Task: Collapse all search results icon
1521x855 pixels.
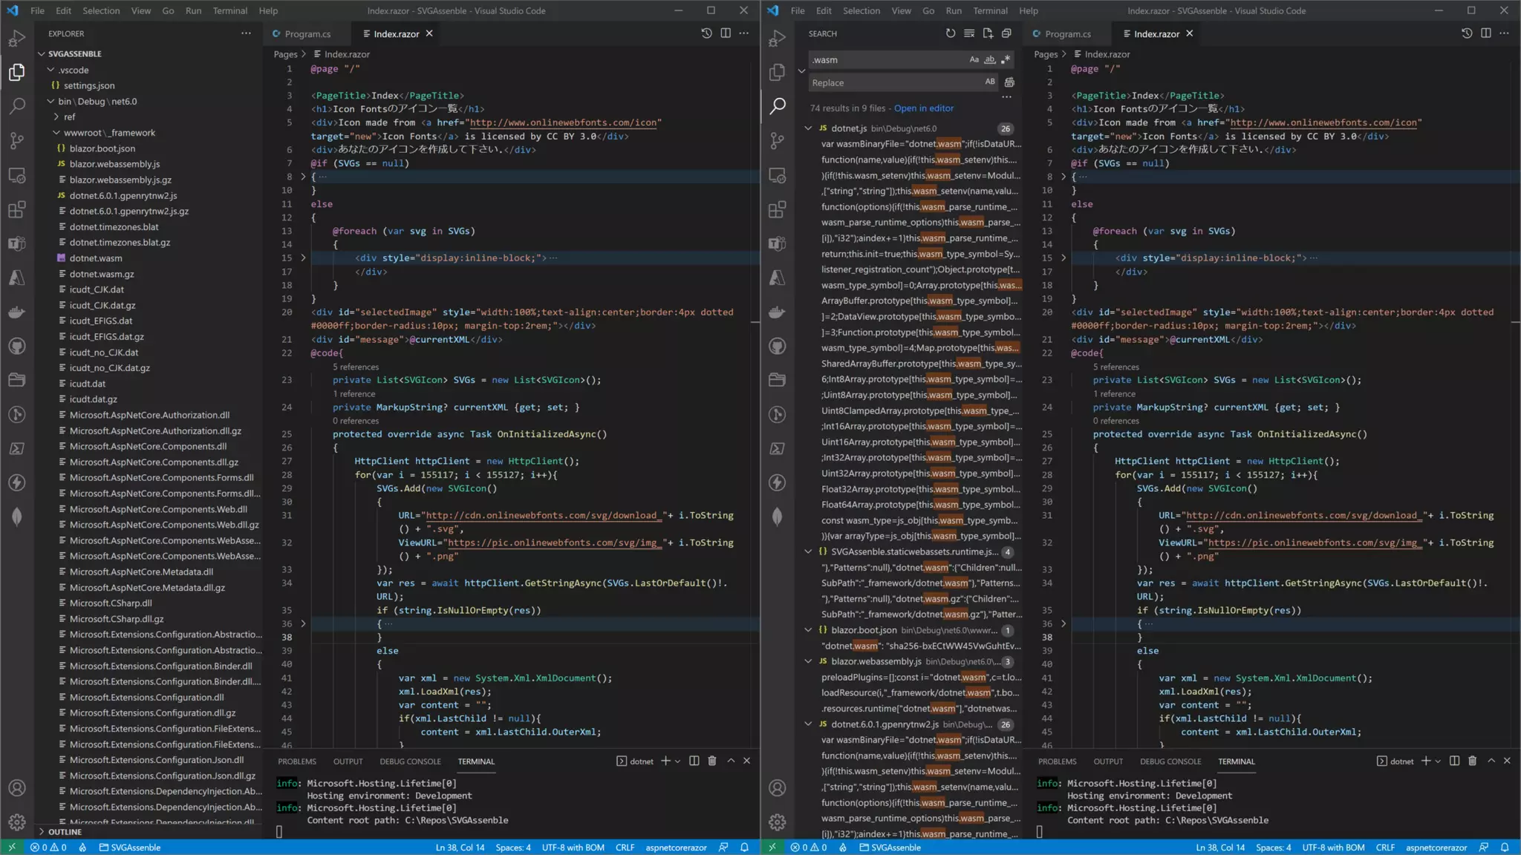Action: click(1006, 33)
